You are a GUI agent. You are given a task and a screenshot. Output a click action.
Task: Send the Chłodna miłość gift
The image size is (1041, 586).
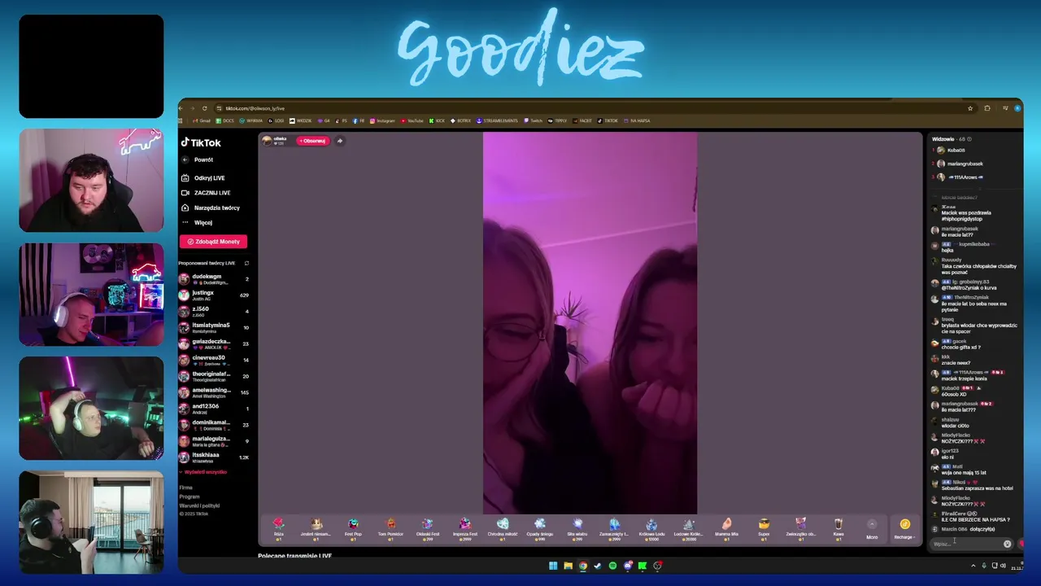(x=503, y=527)
